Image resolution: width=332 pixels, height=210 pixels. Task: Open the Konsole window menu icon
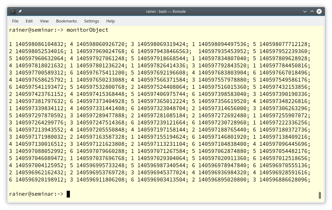tap(13, 11)
